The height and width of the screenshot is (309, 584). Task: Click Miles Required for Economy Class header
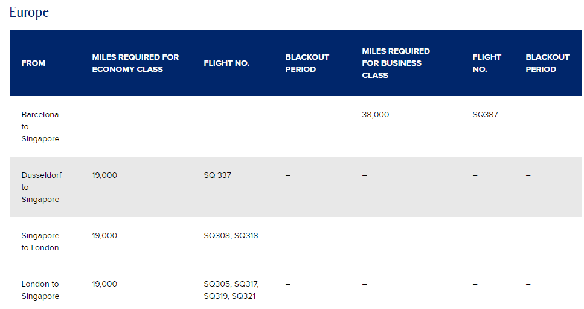(135, 63)
